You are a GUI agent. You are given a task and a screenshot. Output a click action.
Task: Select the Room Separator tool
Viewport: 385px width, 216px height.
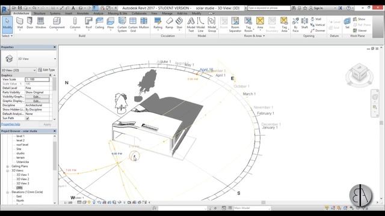[235, 25]
